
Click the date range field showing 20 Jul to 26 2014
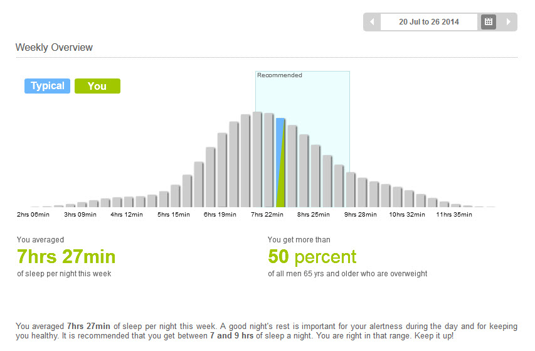click(429, 22)
